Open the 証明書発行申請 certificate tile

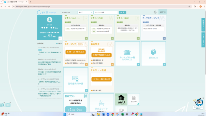(x=75, y=80)
